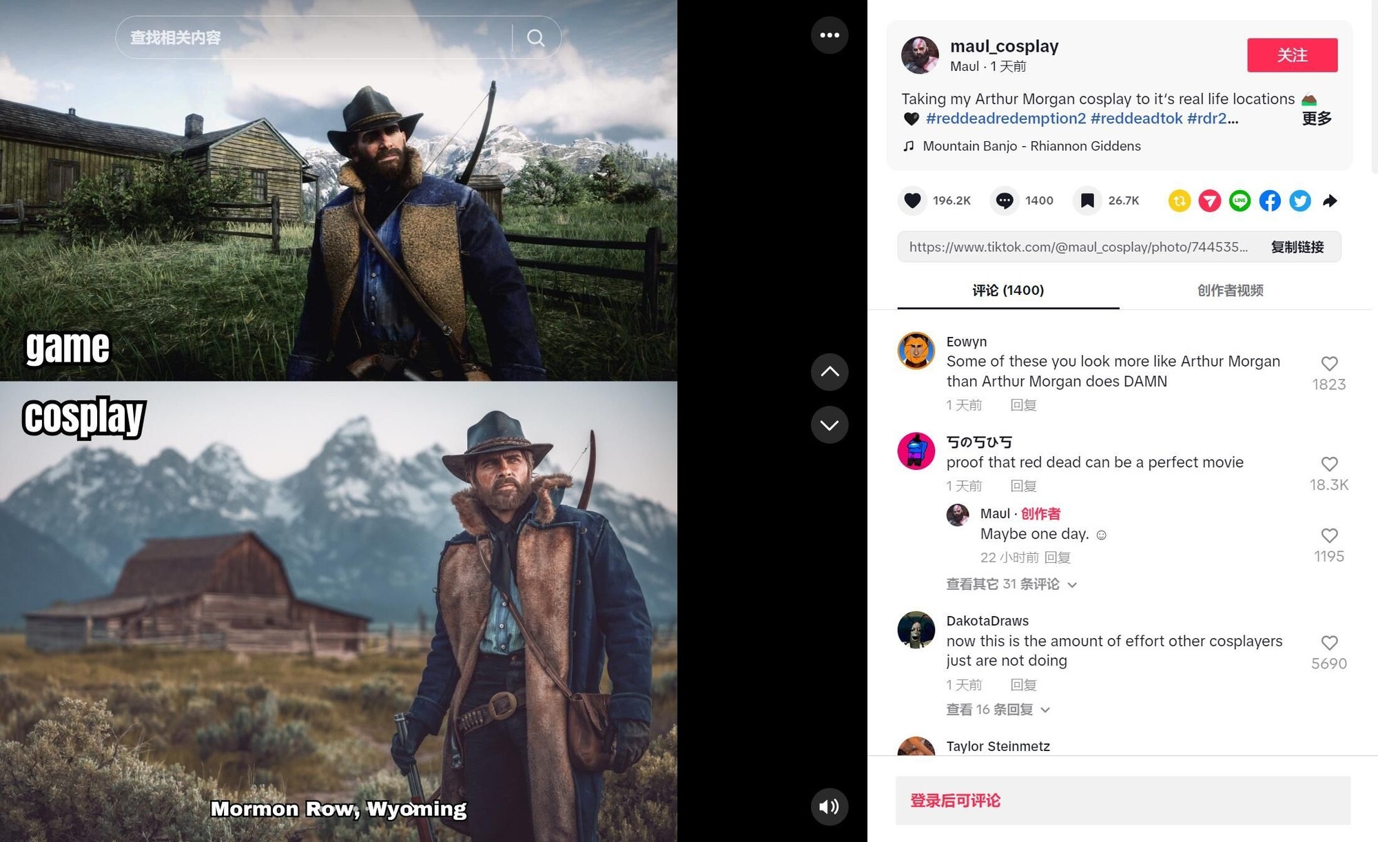Mute the sound with speaker button
Viewport: 1378px width, 842px height.
pyautogui.click(x=830, y=807)
